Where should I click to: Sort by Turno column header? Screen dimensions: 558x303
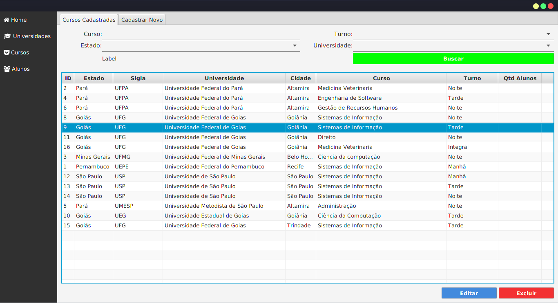coord(472,78)
